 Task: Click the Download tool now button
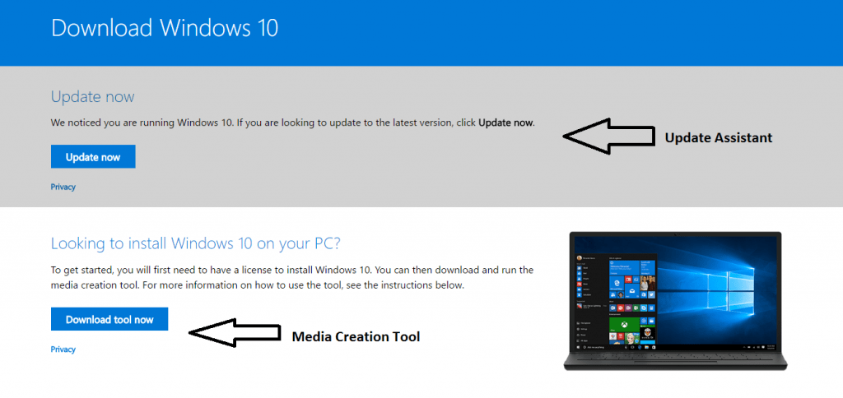click(109, 319)
